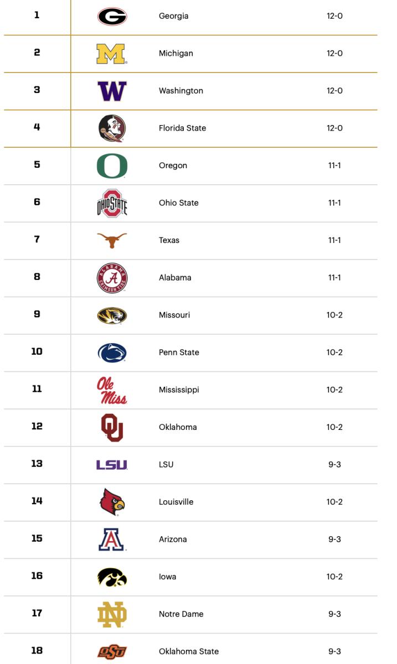Screen dimensions: 397x664
Task: Select the Texas Longhorns logo
Action: coord(112,240)
